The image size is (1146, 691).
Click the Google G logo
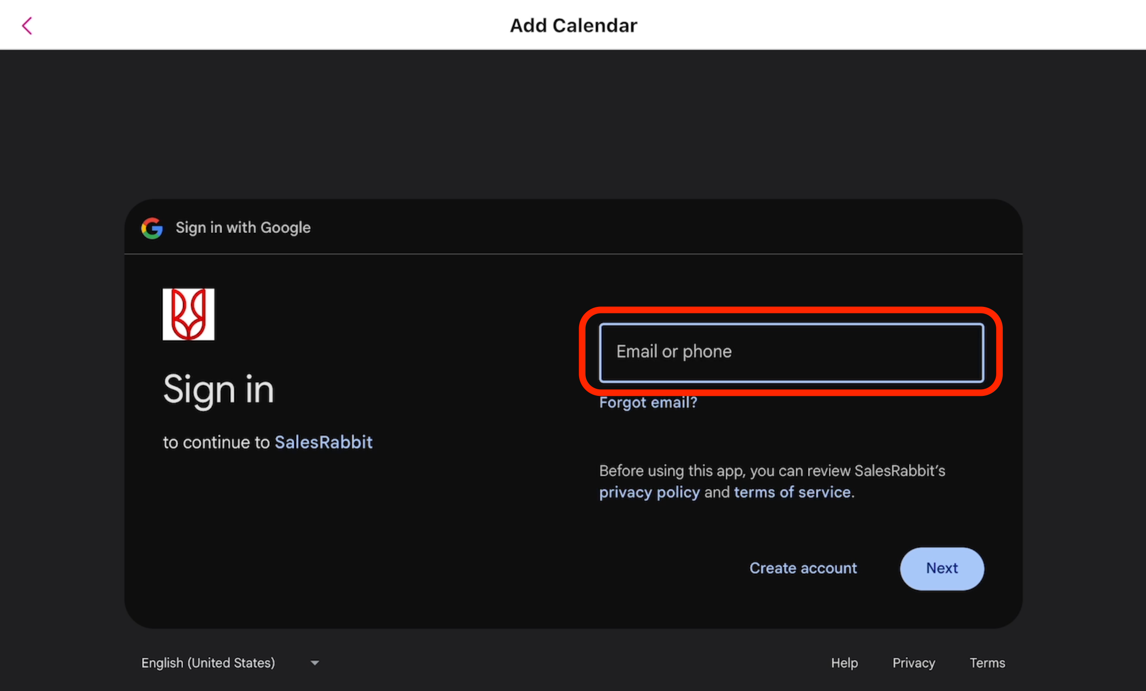click(152, 228)
